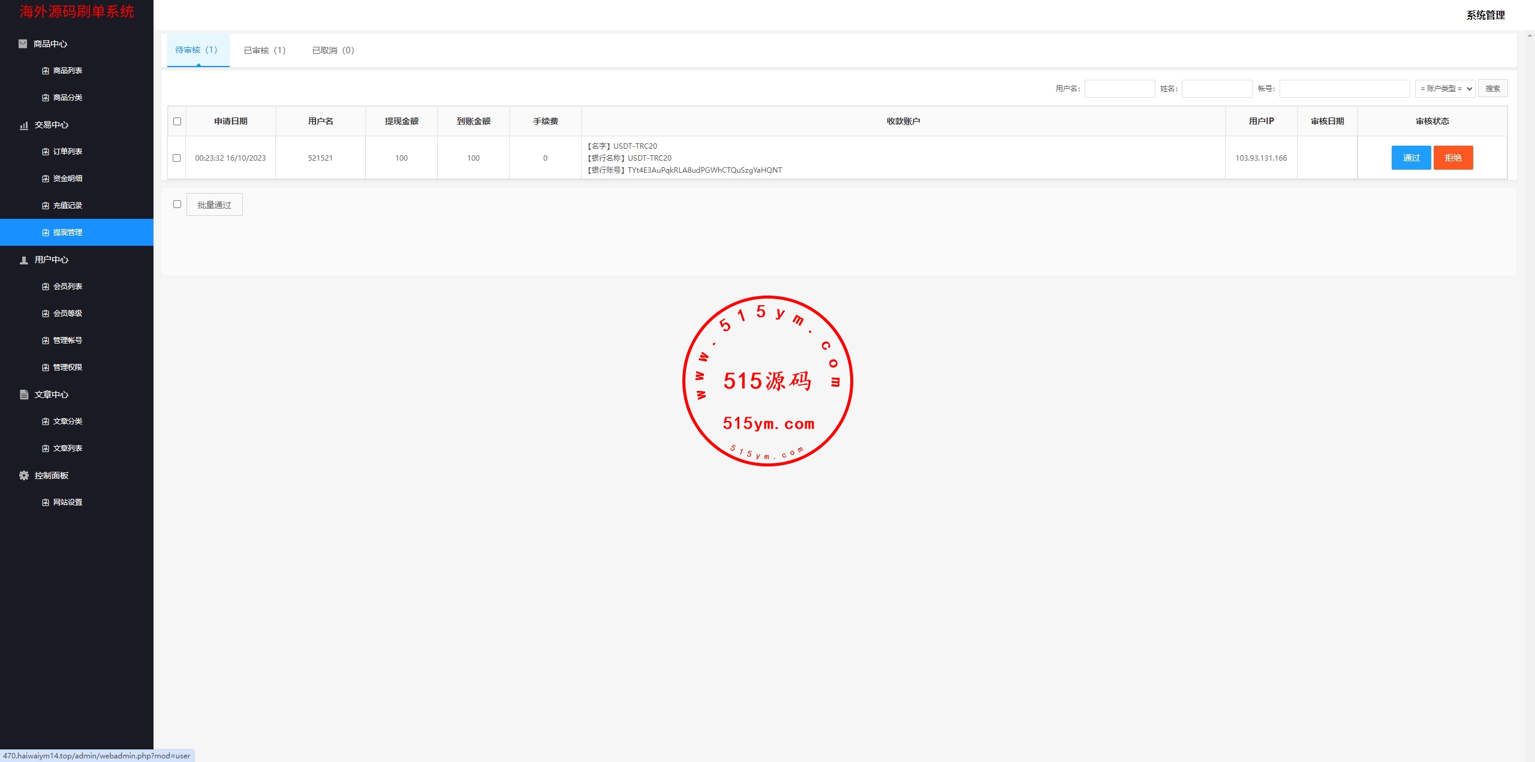Switch to the 已取消 (0) tab
1535x762 pixels.
[x=333, y=50]
